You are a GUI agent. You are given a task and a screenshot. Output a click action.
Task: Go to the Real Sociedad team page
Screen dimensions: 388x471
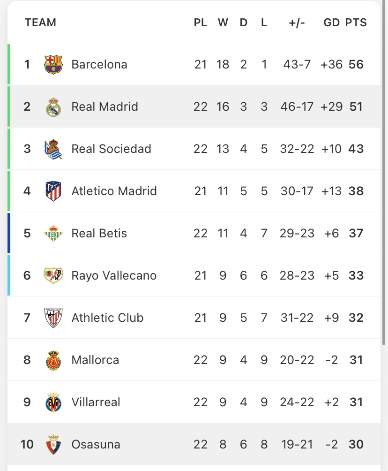(x=111, y=149)
